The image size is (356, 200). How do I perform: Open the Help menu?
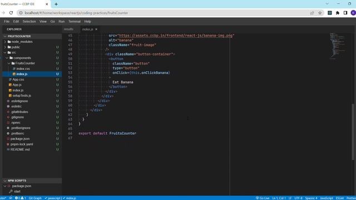(88, 21)
